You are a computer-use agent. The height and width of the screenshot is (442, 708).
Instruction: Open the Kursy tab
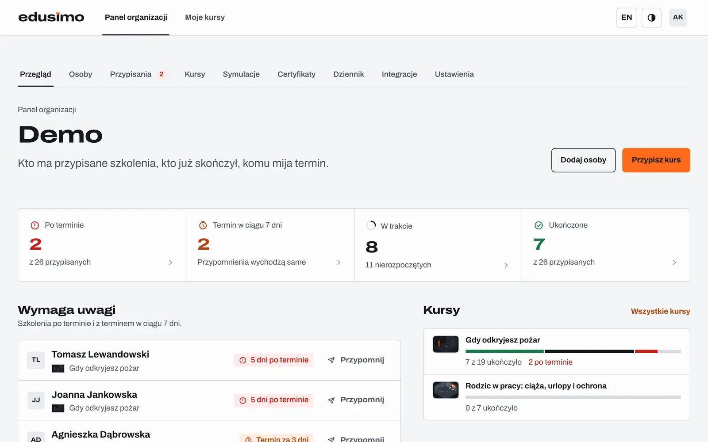tap(195, 74)
